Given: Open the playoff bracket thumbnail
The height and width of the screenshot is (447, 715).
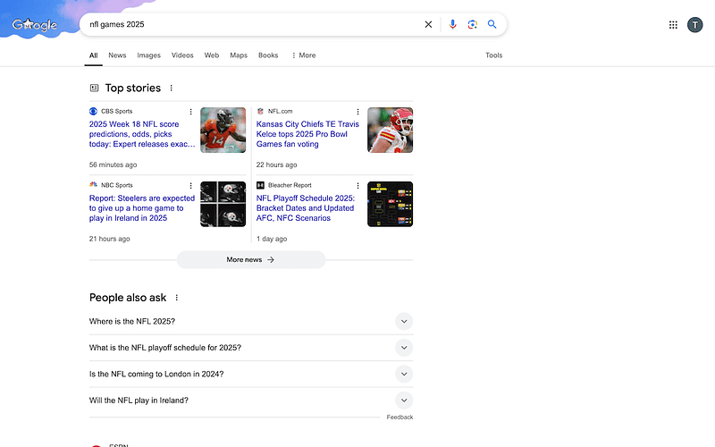Looking at the screenshot, I should click(x=391, y=204).
